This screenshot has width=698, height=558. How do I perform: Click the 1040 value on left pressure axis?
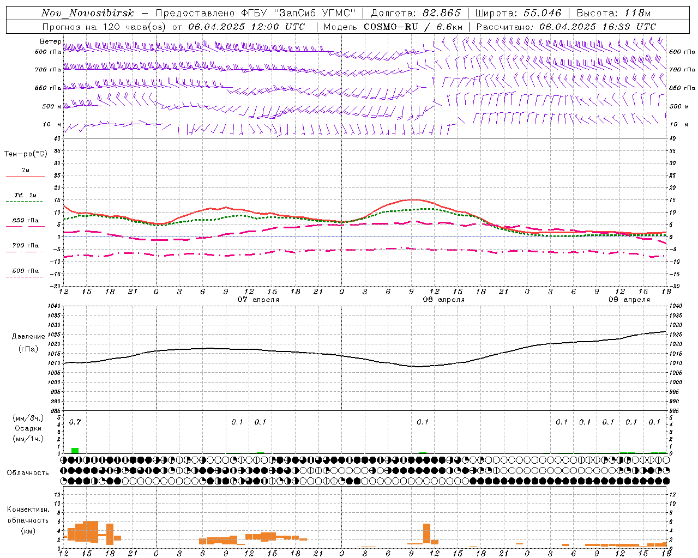pyautogui.click(x=54, y=306)
